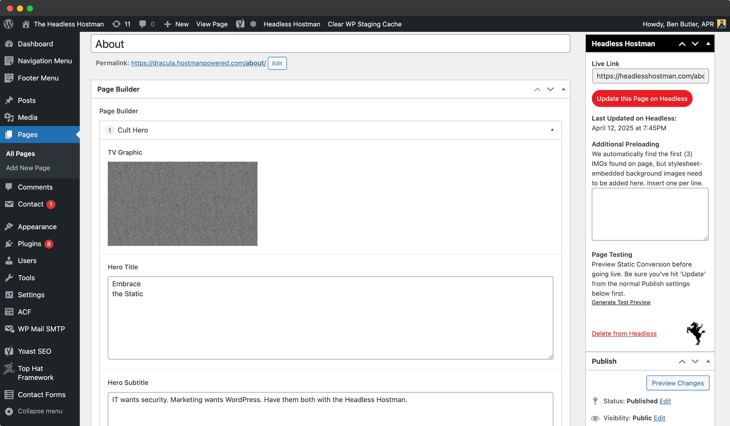Open the Media library in sidebar
Viewport: 730px width, 426px height.
coord(27,117)
